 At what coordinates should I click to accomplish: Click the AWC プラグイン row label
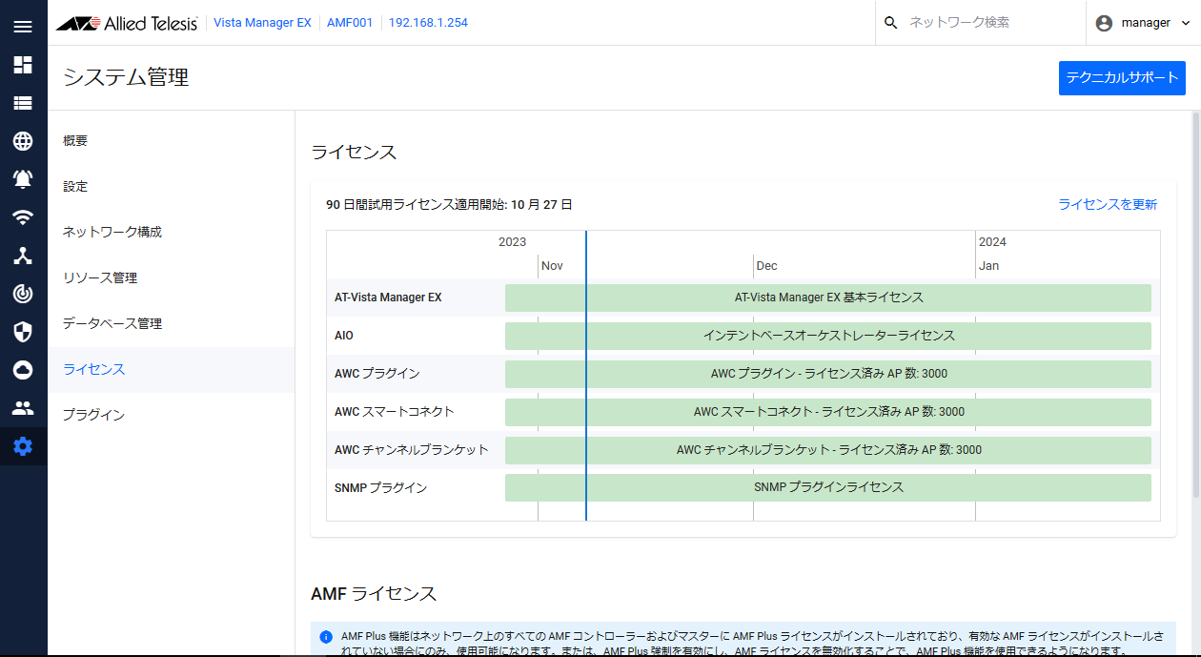pos(377,374)
